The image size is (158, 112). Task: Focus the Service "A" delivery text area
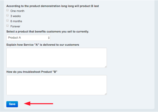coord(56,58)
